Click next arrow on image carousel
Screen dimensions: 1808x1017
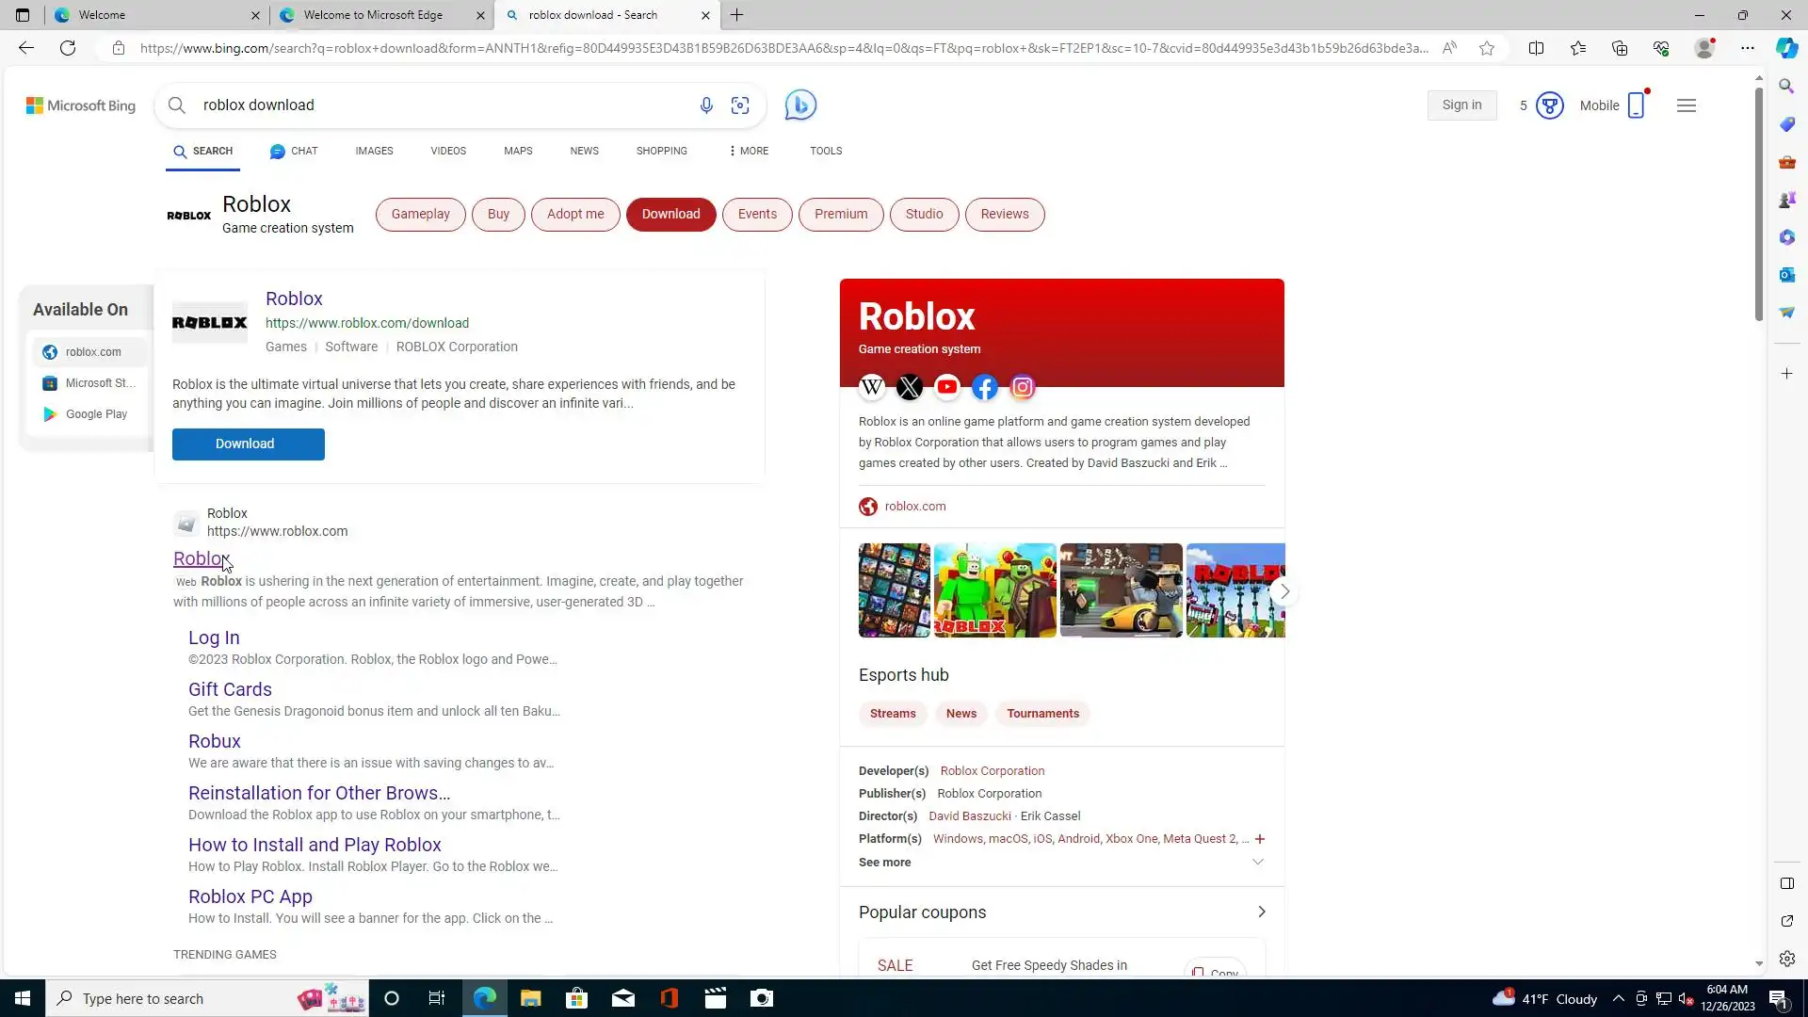click(1283, 591)
